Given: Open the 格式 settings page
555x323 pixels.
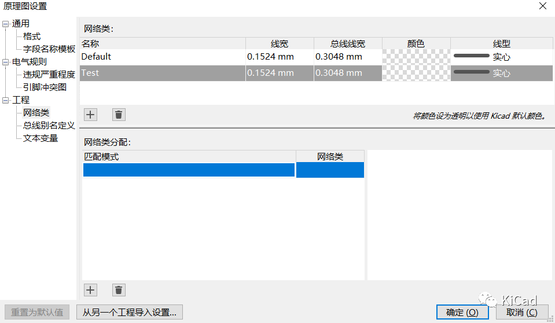Looking at the screenshot, I should point(32,36).
